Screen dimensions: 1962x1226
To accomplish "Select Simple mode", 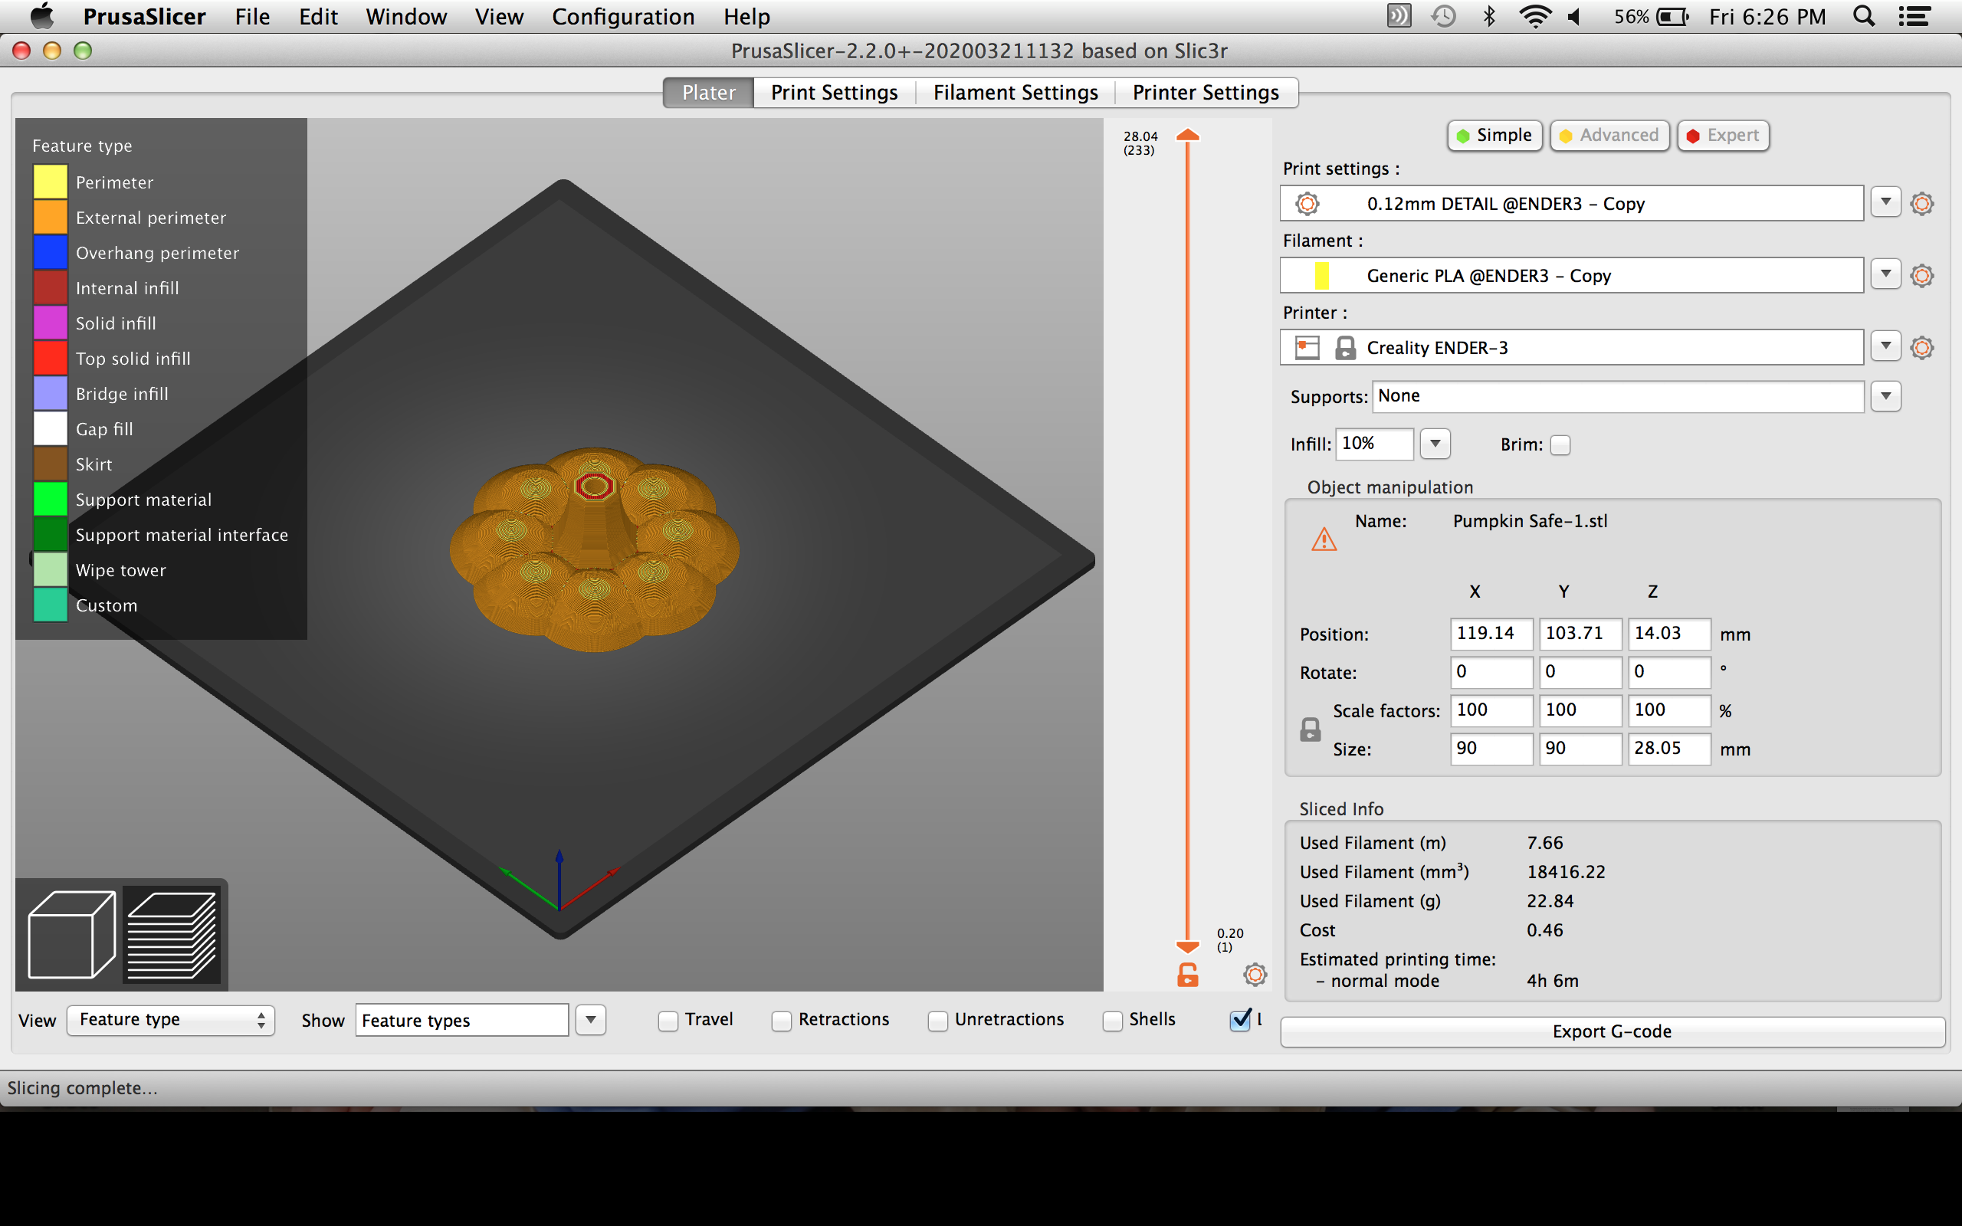I will [x=1494, y=136].
